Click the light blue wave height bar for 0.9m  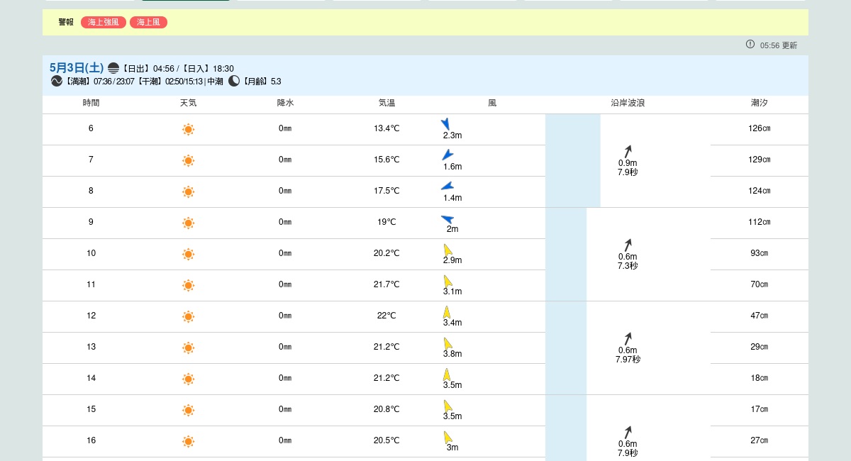click(573, 161)
